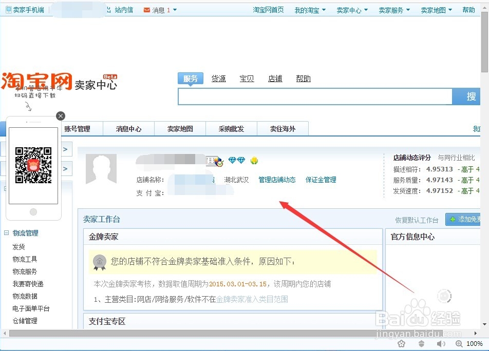Click 电子面单平台 in sidebar
This screenshot has width=489, height=351.
click(31, 308)
